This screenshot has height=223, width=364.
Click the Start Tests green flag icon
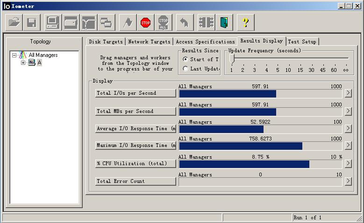(127, 22)
